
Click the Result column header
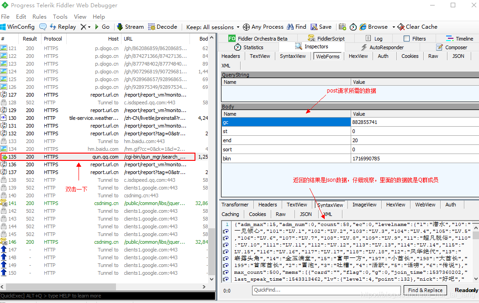click(x=30, y=39)
